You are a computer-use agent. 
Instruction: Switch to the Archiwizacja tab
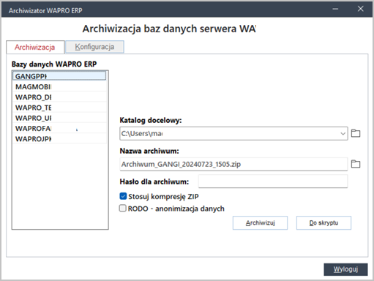(x=35, y=47)
